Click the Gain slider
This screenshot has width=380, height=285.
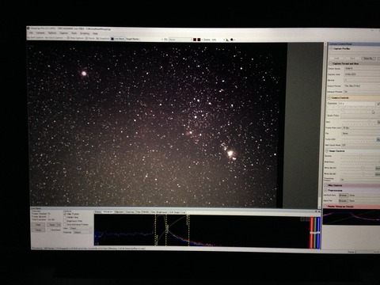click(x=359, y=122)
